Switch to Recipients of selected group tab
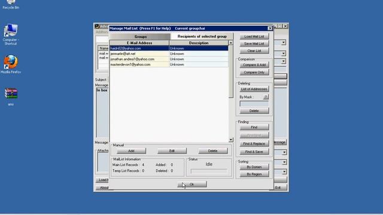This screenshot has width=383, height=215. [202, 36]
